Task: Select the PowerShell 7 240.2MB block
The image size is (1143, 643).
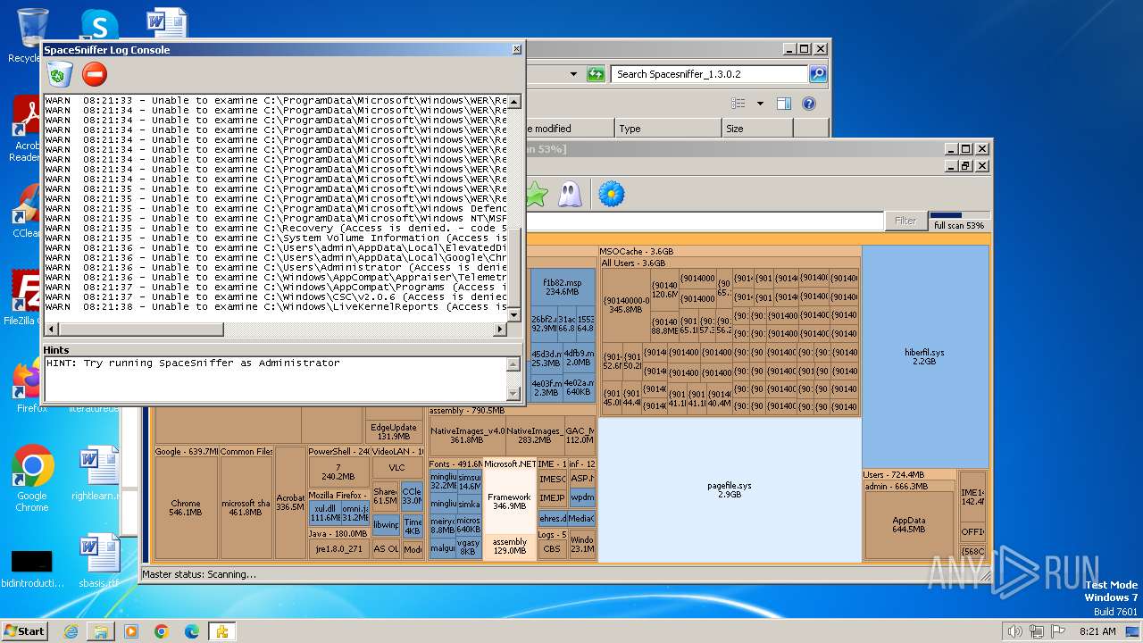Action: (338, 472)
